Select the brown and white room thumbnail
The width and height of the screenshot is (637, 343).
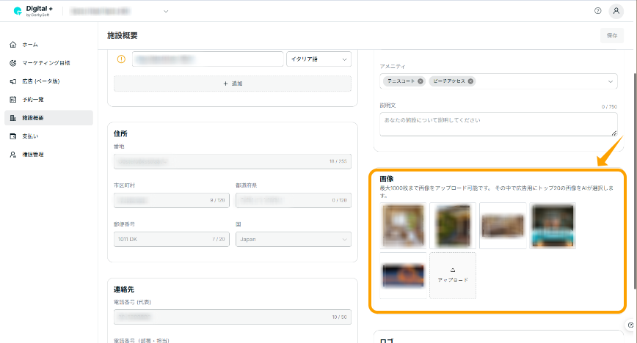pos(403,226)
